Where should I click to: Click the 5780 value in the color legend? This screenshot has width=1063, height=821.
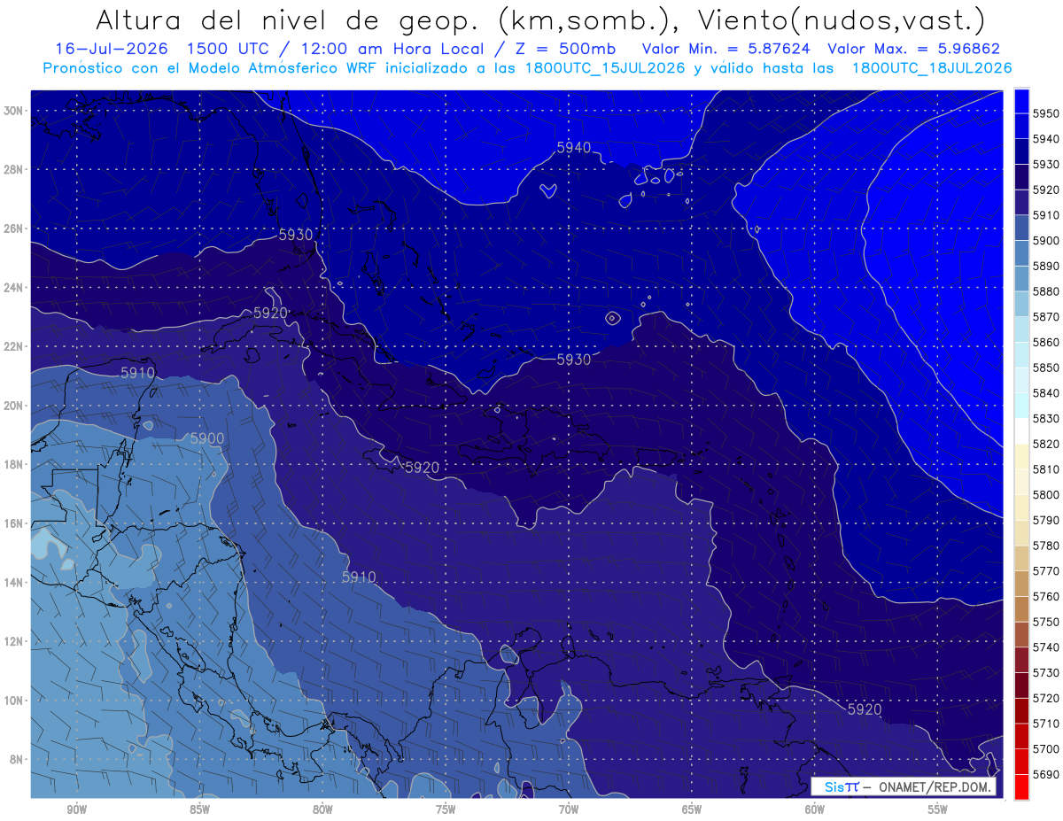1046,545
